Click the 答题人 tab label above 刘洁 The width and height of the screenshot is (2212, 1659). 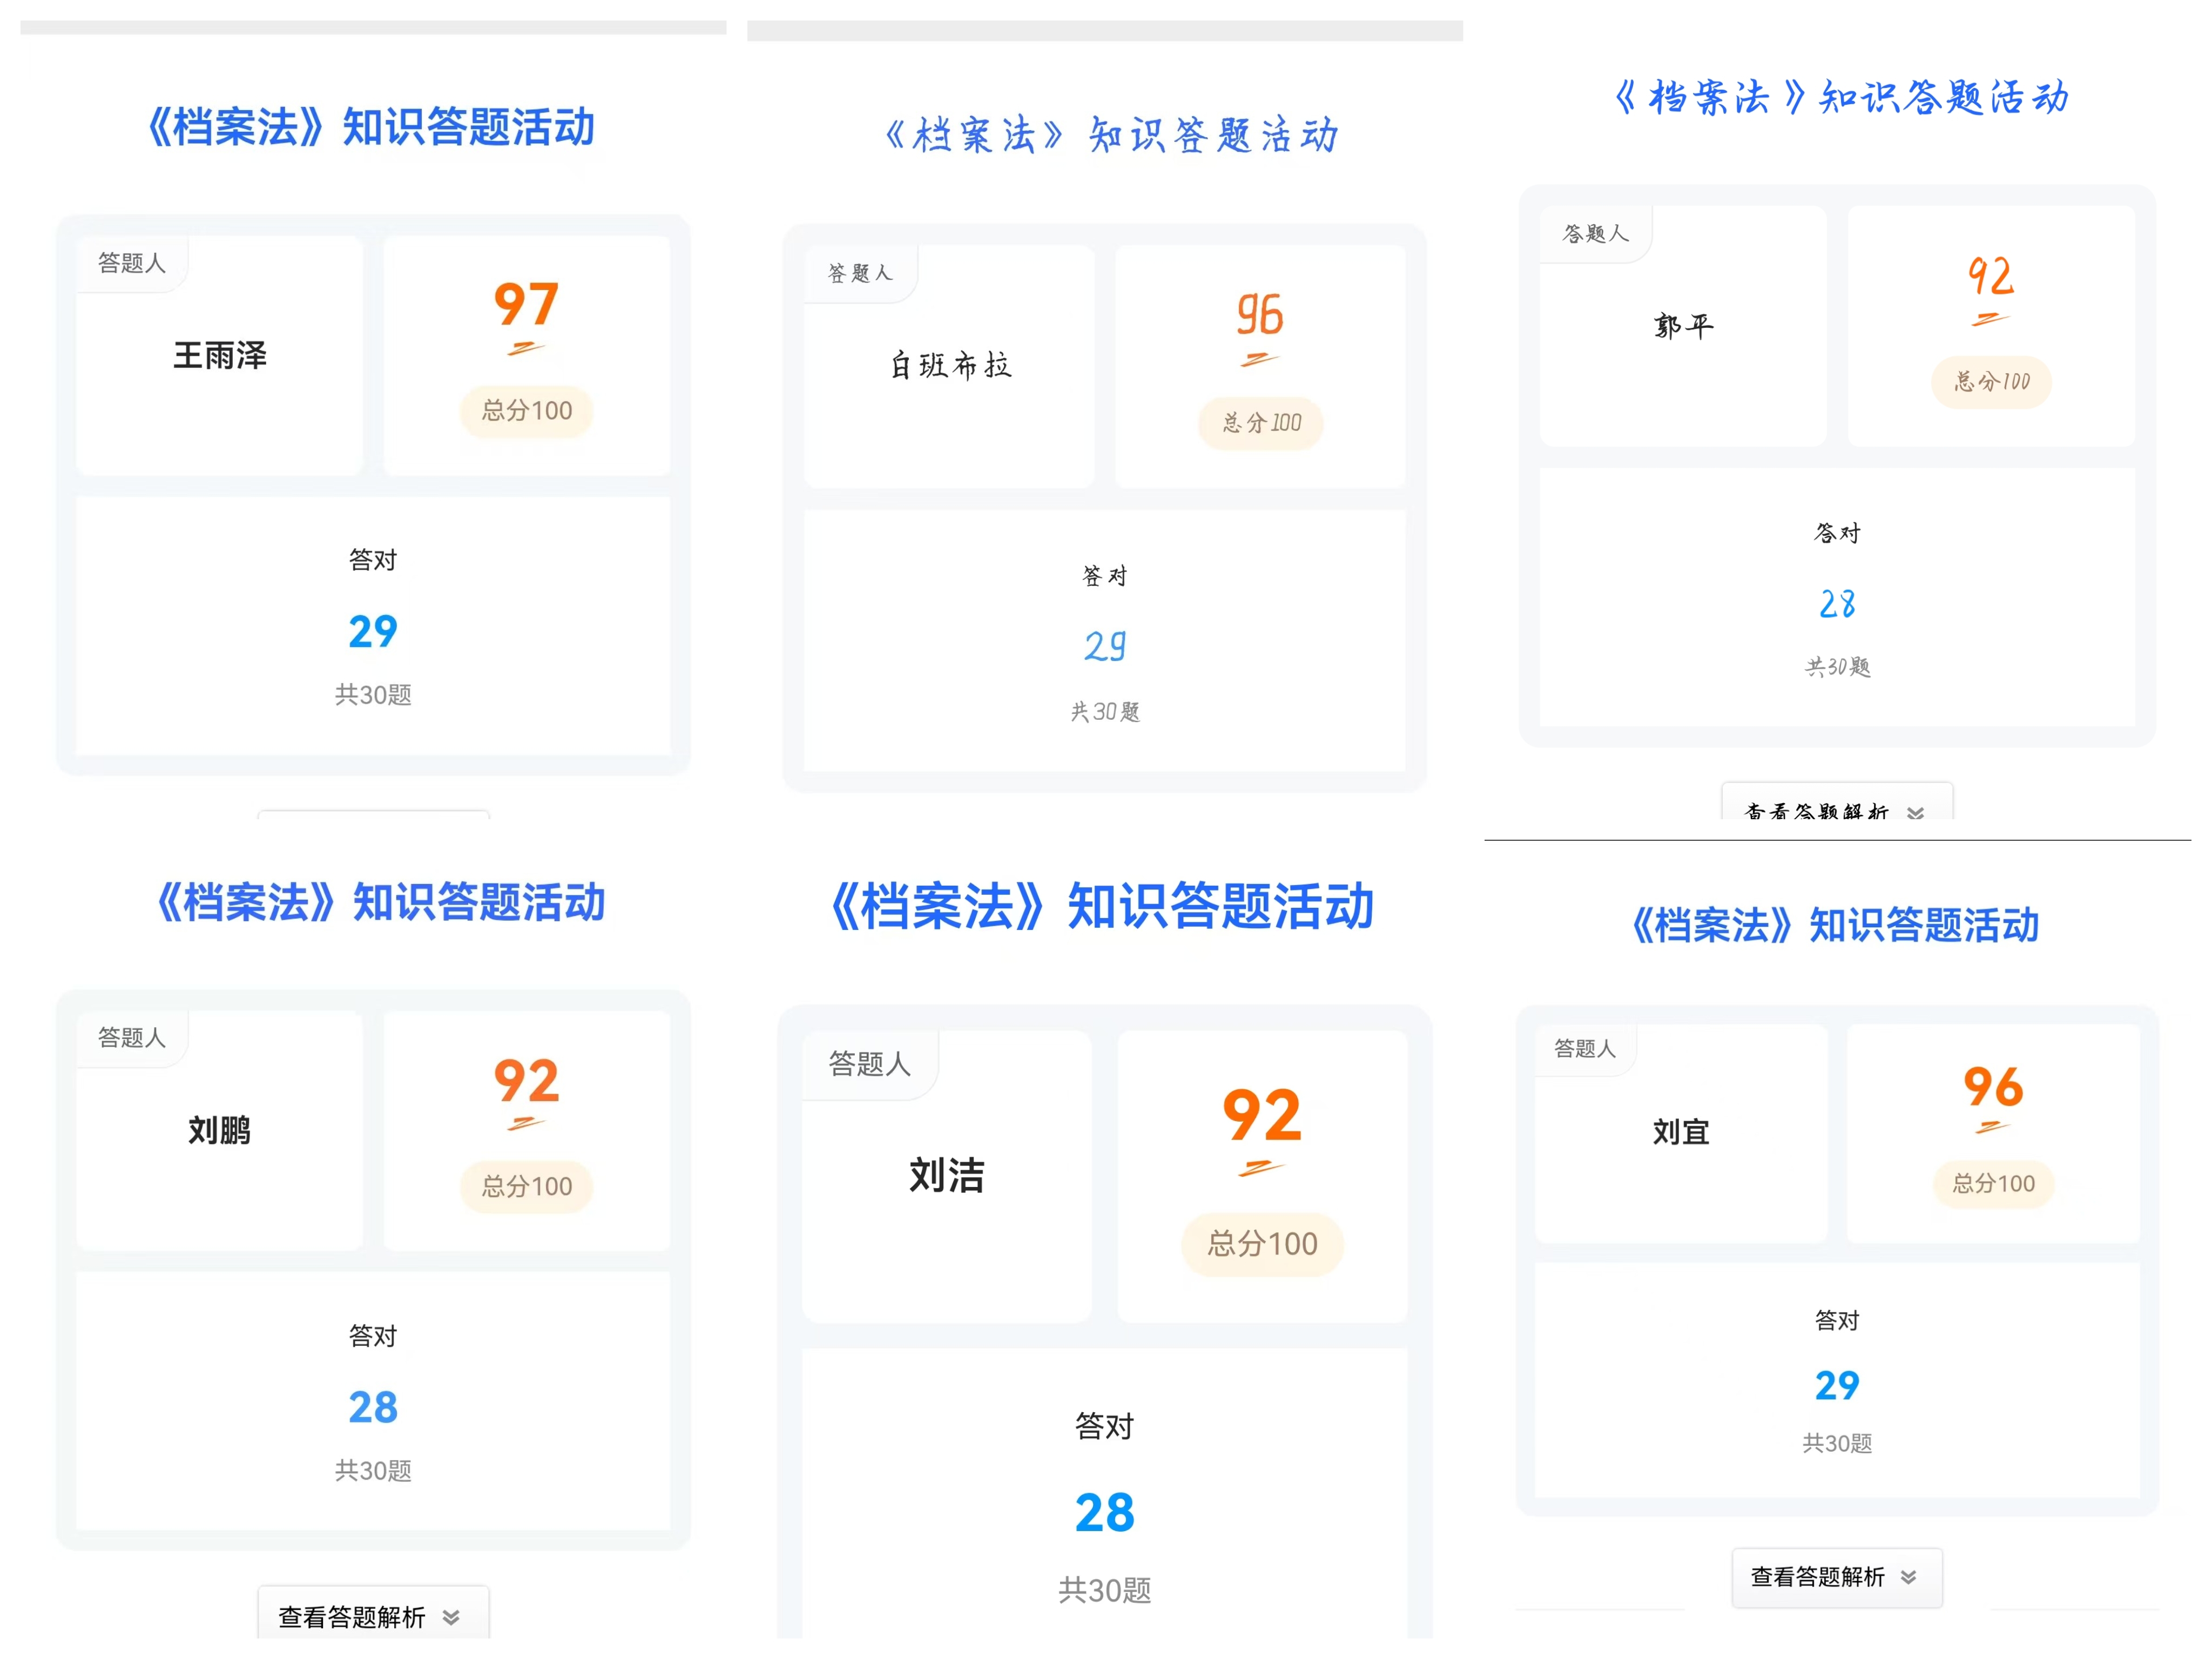pos(869,1064)
